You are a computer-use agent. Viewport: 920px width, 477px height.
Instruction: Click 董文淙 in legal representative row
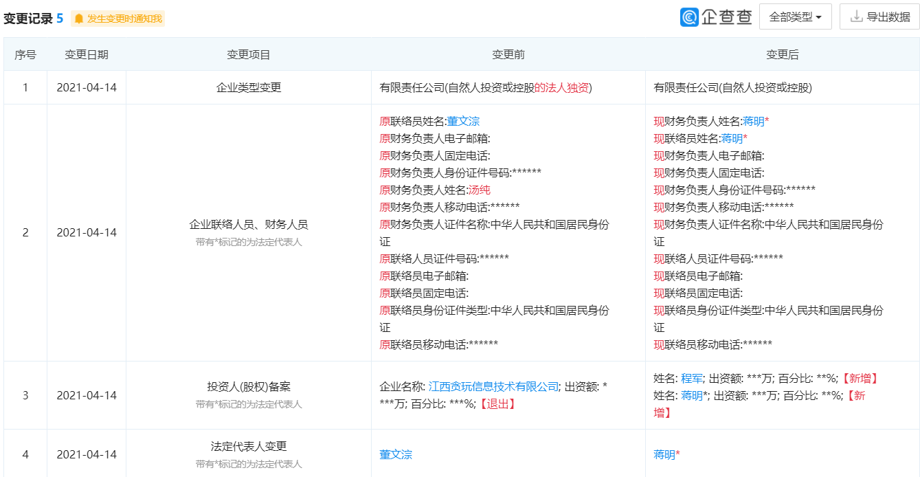click(x=396, y=454)
